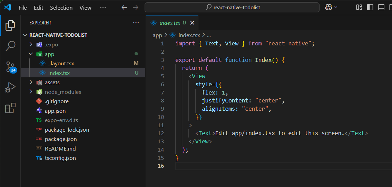Click line number 1 in the gutter

click(x=163, y=44)
